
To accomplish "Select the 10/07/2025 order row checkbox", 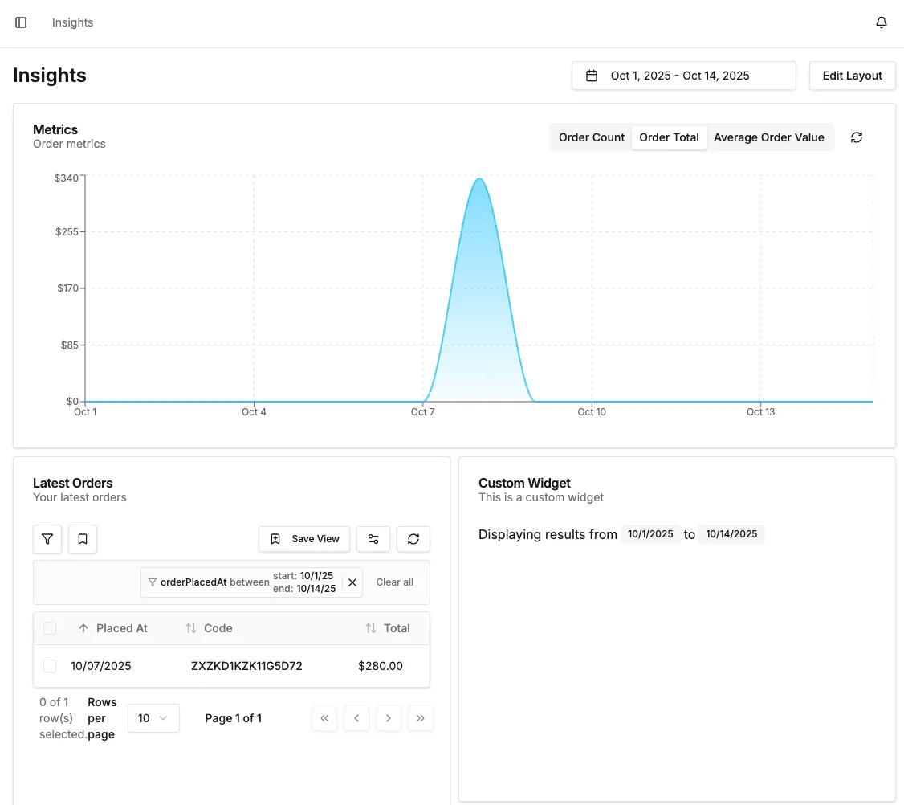I will pos(50,666).
